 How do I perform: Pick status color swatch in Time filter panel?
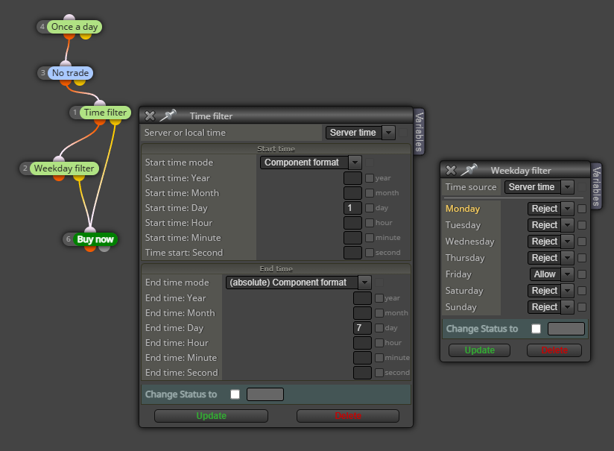[265, 394]
